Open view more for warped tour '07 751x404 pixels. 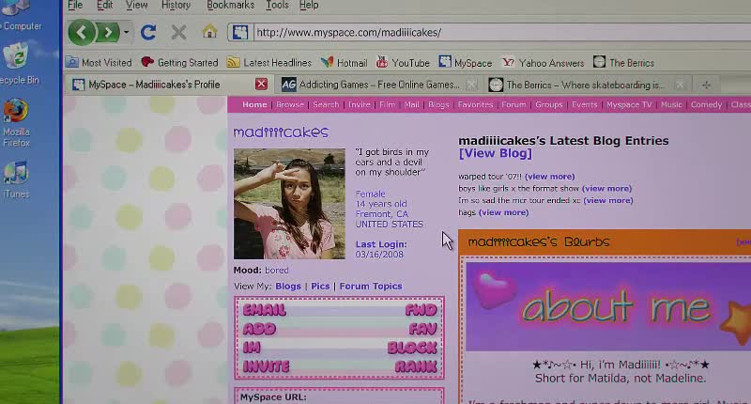[550, 177]
